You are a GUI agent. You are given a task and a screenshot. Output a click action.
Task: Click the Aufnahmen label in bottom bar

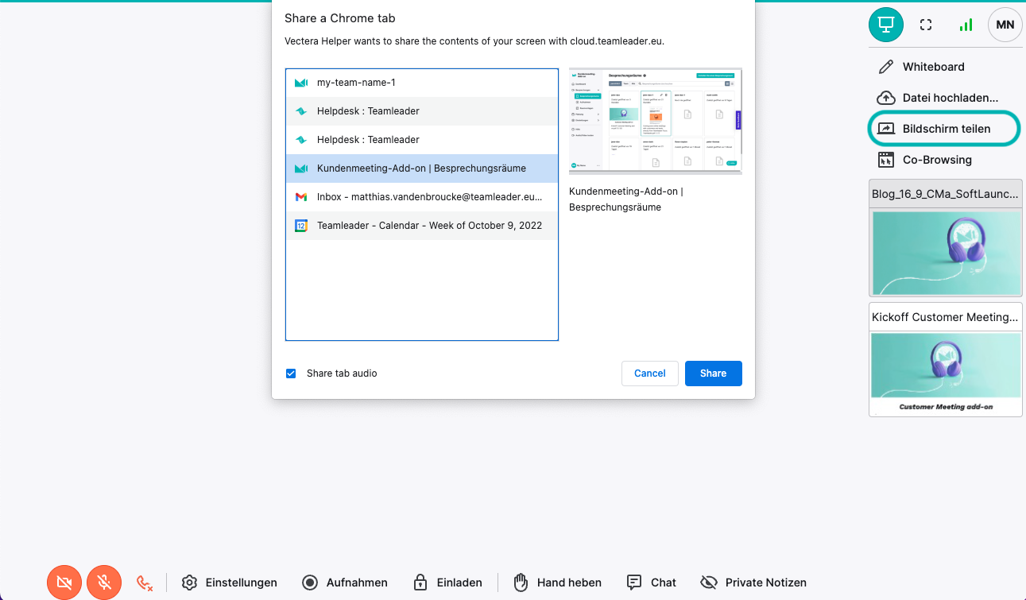coord(357,583)
